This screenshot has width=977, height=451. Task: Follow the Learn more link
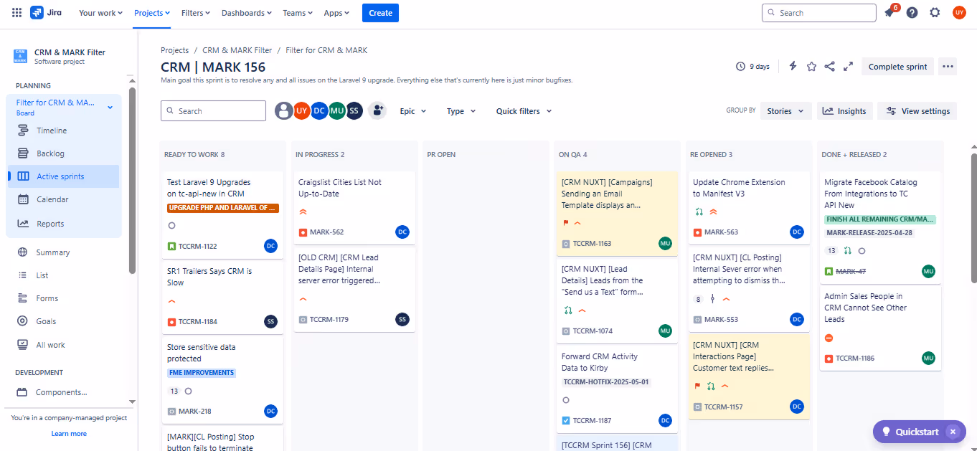[x=69, y=434]
